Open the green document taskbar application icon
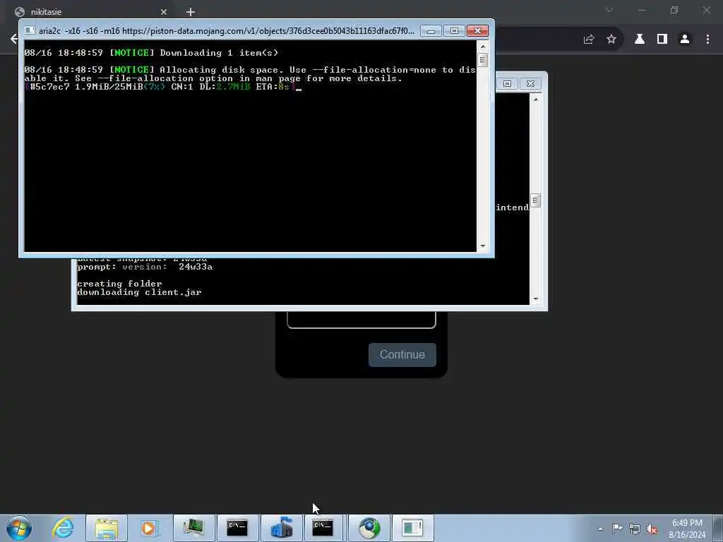Image resolution: width=723 pixels, height=542 pixels. (412, 528)
